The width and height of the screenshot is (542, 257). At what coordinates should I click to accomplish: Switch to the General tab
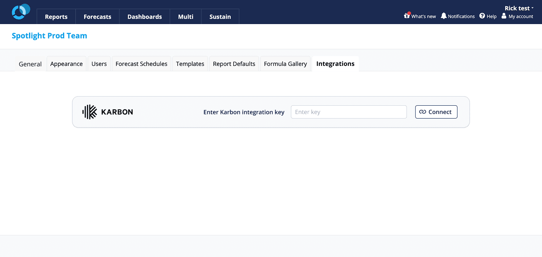pyautogui.click(x=30, y=64)
